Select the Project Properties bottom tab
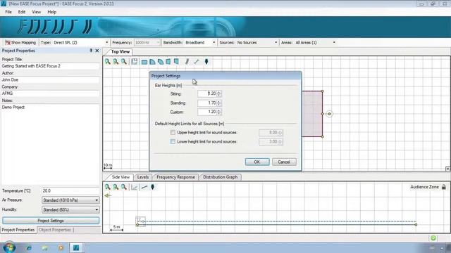The height and width of the screenshot is (253, 451). tap(18, 230)
